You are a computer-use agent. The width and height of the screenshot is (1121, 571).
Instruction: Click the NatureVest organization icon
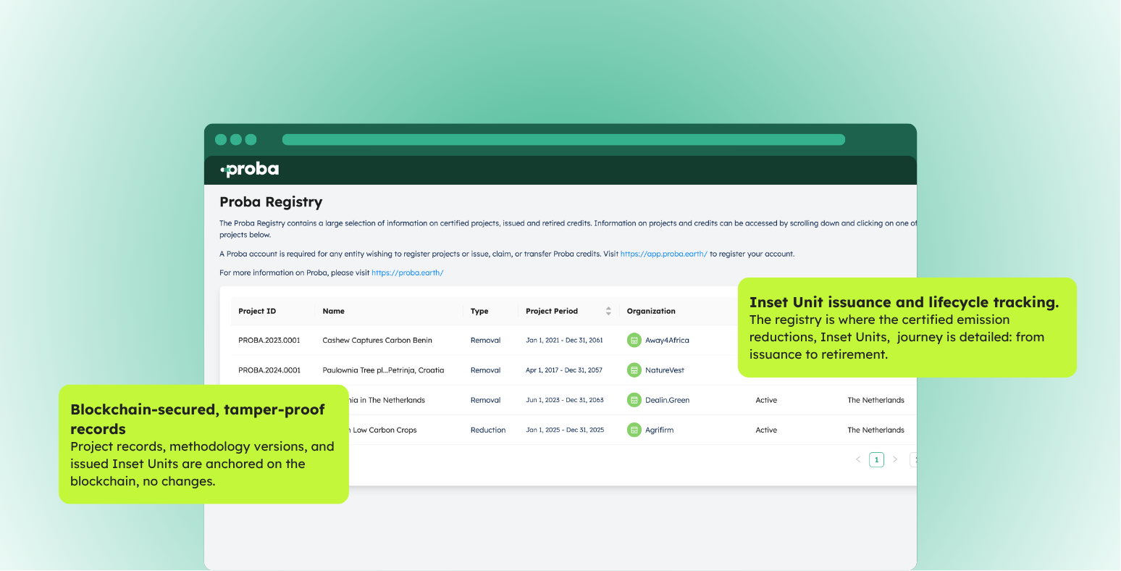tap(634, 370)
